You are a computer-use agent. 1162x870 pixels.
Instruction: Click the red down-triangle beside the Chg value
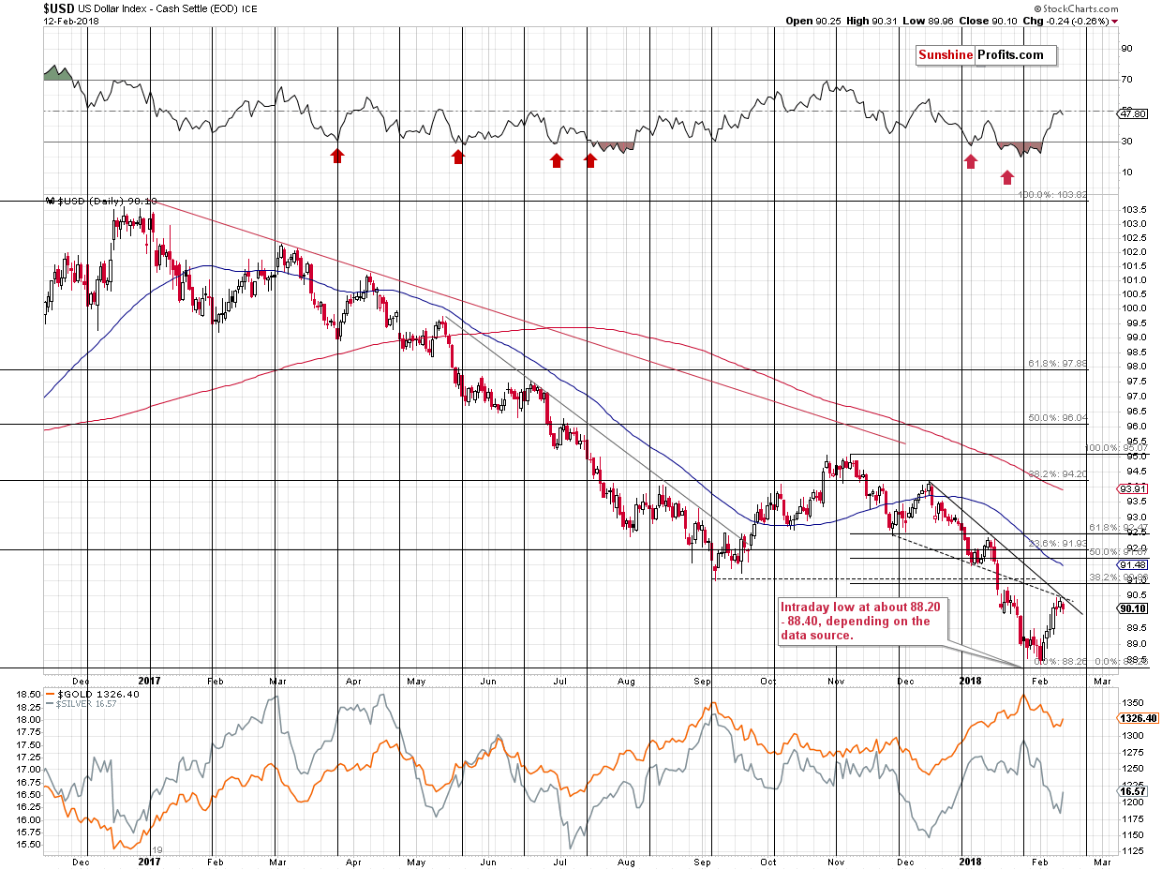(x=1114, y=22)
